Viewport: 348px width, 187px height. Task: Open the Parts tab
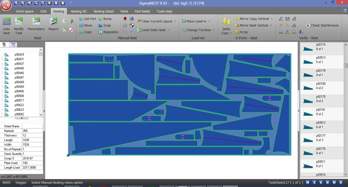[124, 11]
